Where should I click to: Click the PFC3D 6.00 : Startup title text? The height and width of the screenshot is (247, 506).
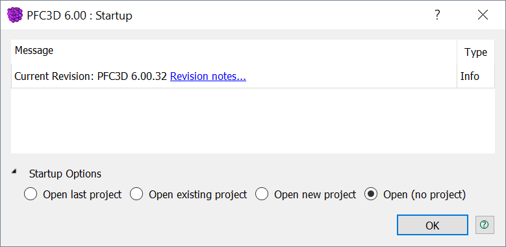tap(80, 15)
